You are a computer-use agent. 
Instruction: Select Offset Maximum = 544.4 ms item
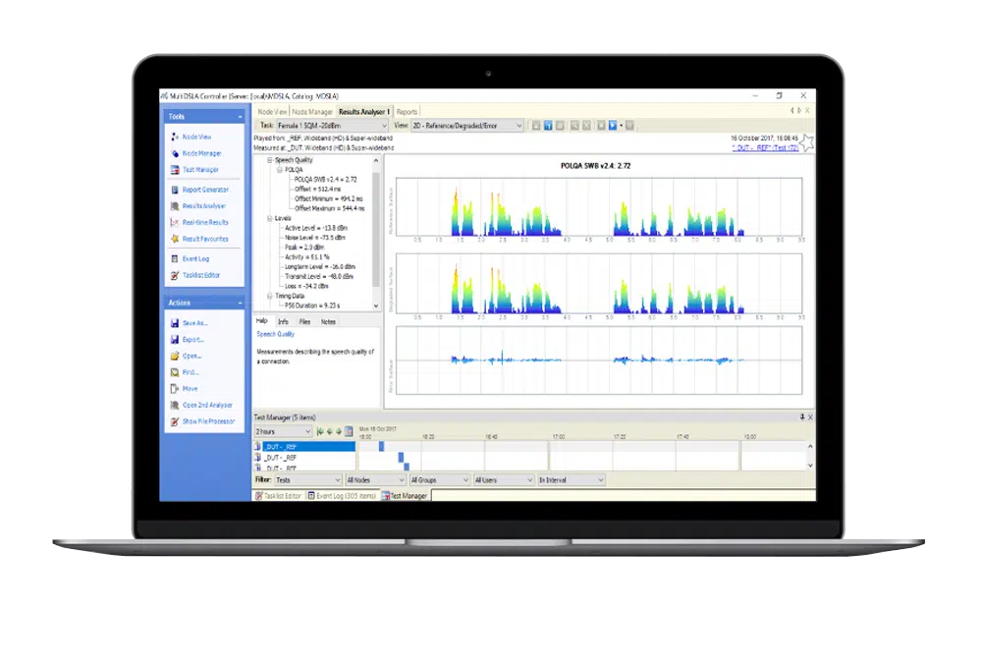[329, 208]
